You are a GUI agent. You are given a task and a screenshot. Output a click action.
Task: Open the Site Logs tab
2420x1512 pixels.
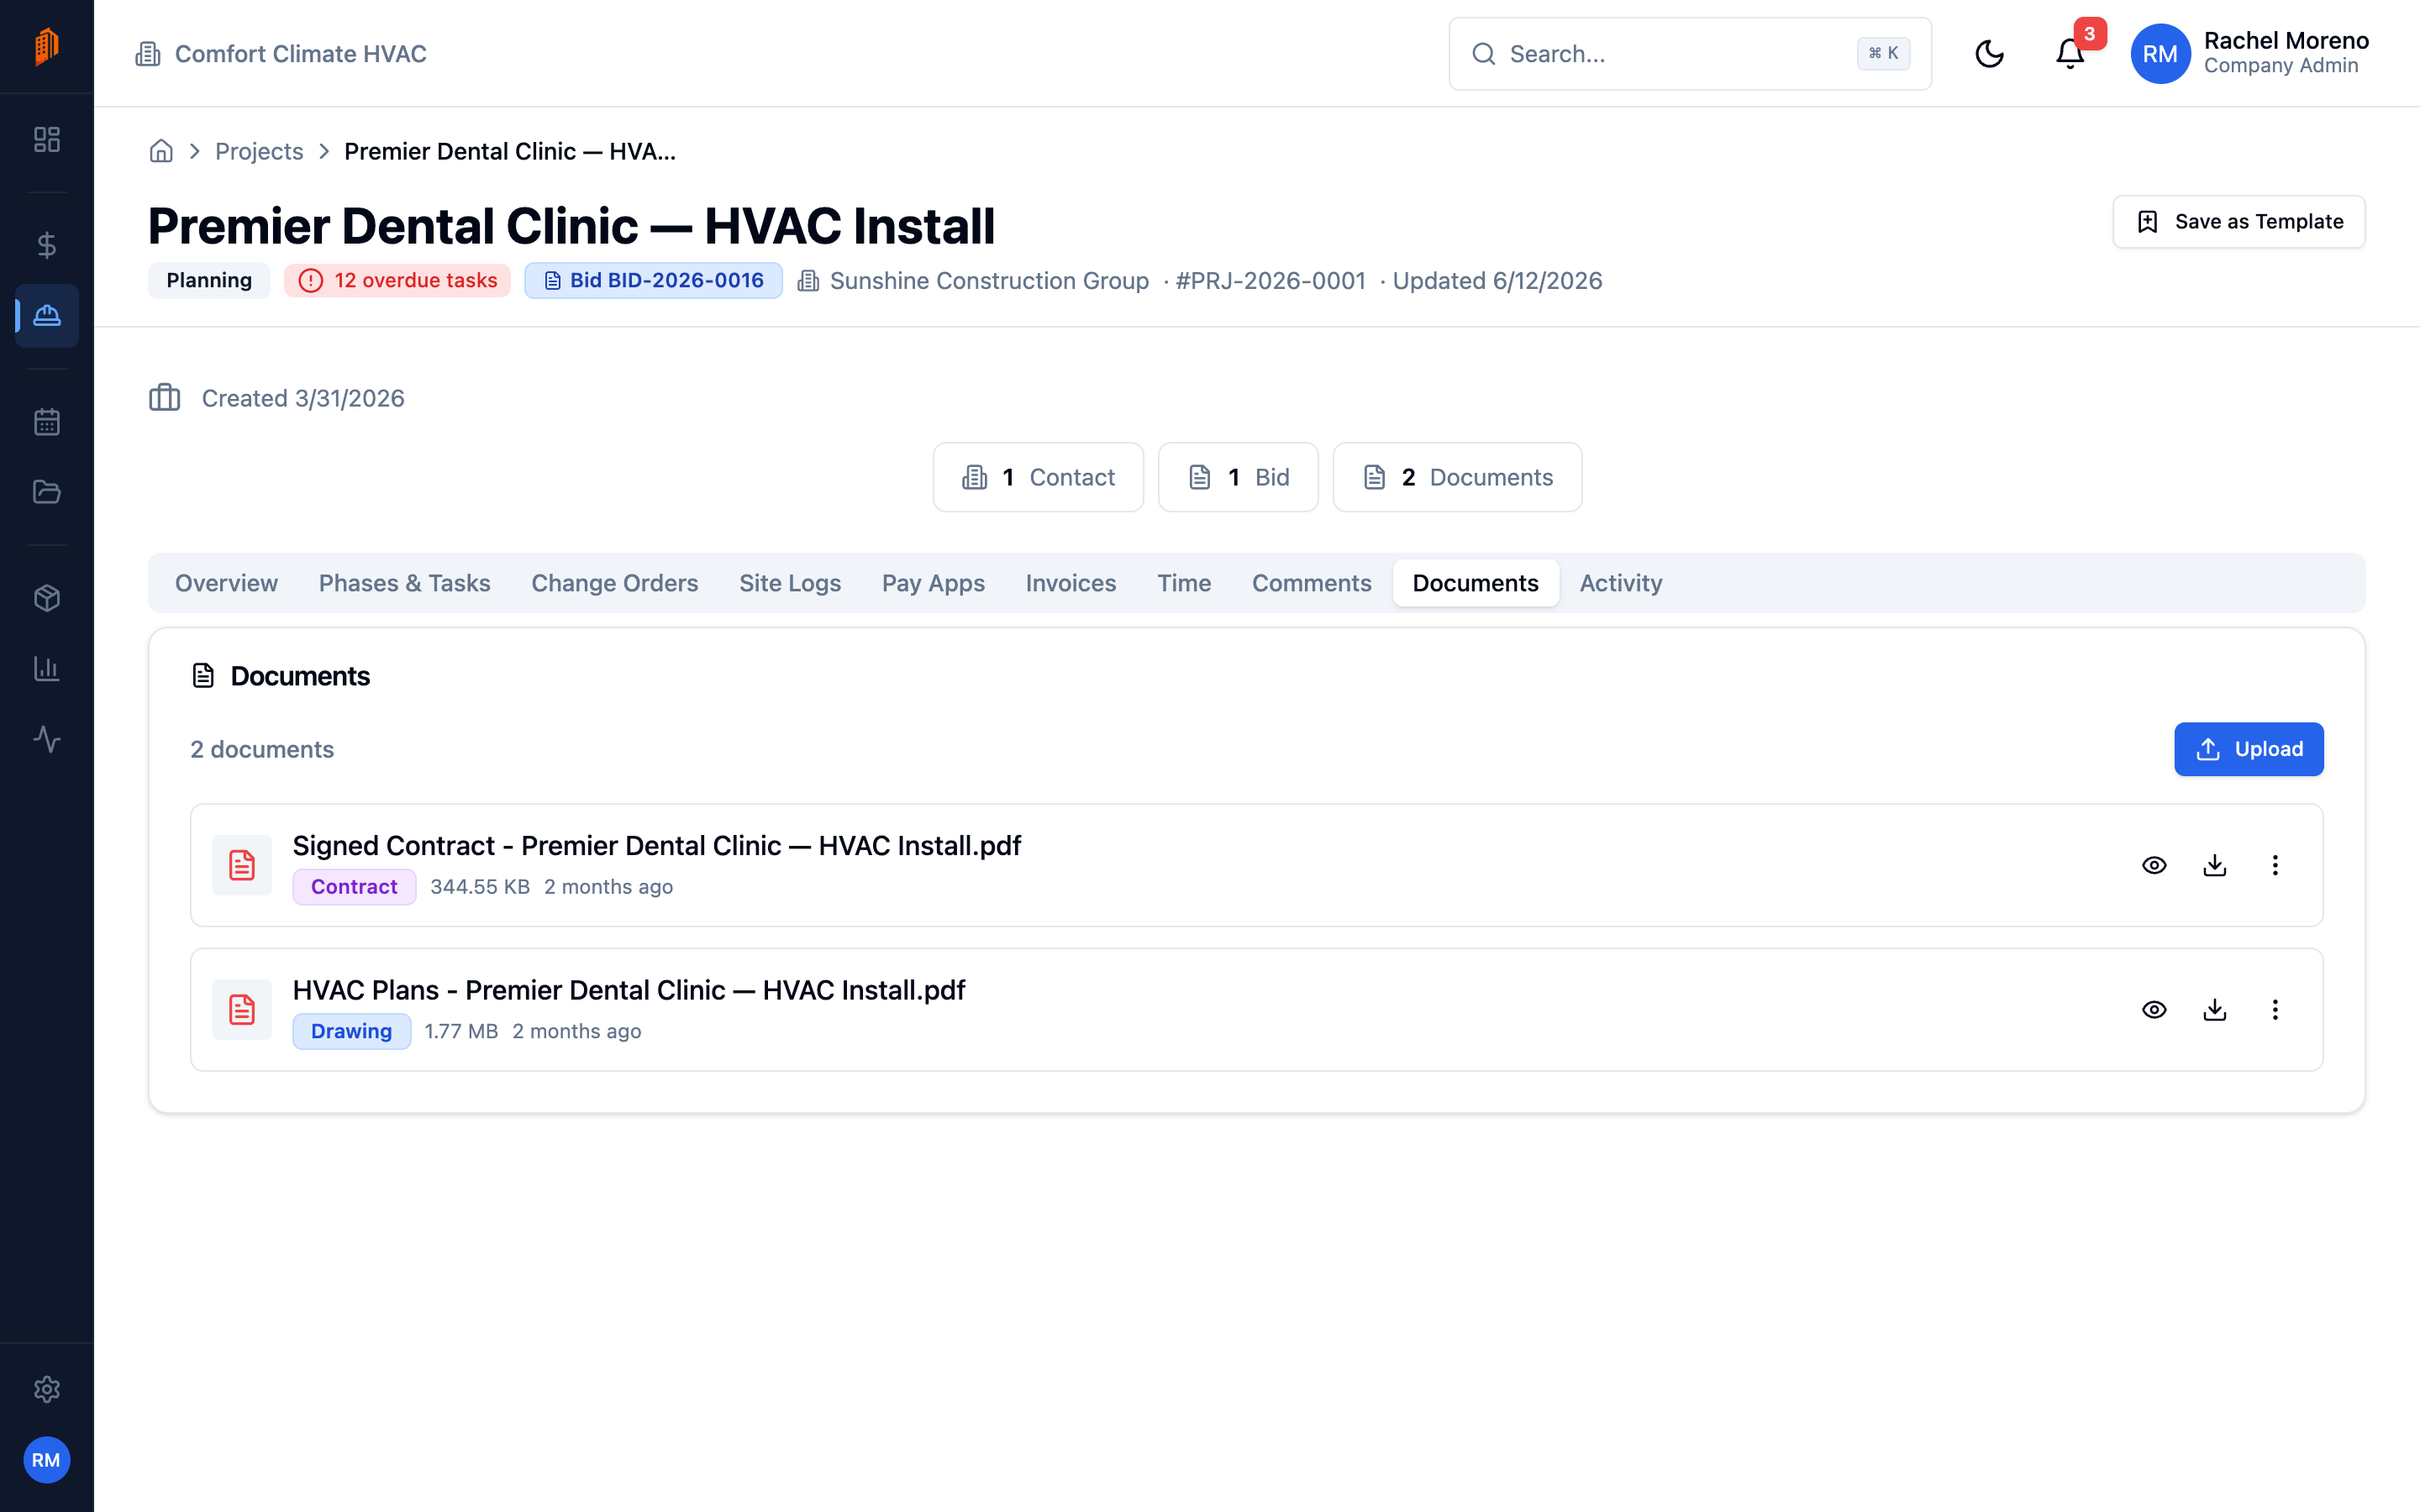tap(790, 583)
